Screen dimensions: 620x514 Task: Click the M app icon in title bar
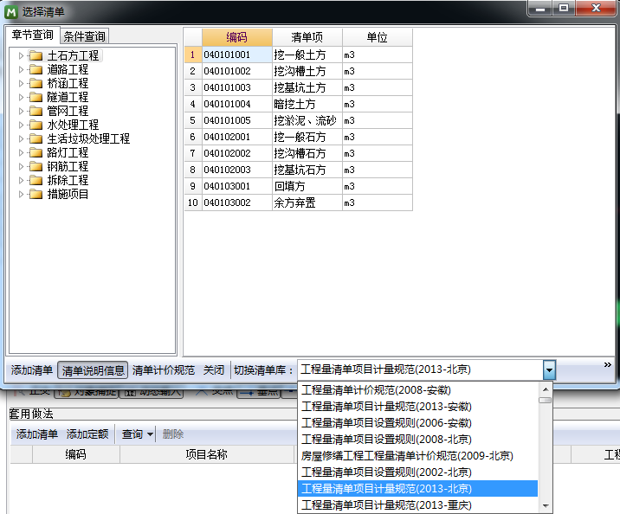[11, 10]
